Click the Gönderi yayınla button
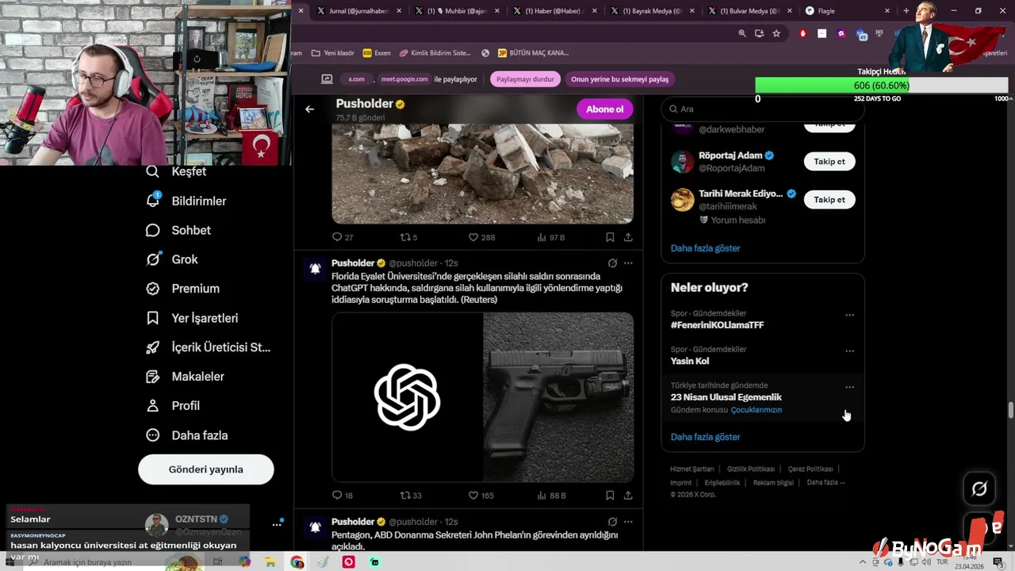 tap(206, 469)
